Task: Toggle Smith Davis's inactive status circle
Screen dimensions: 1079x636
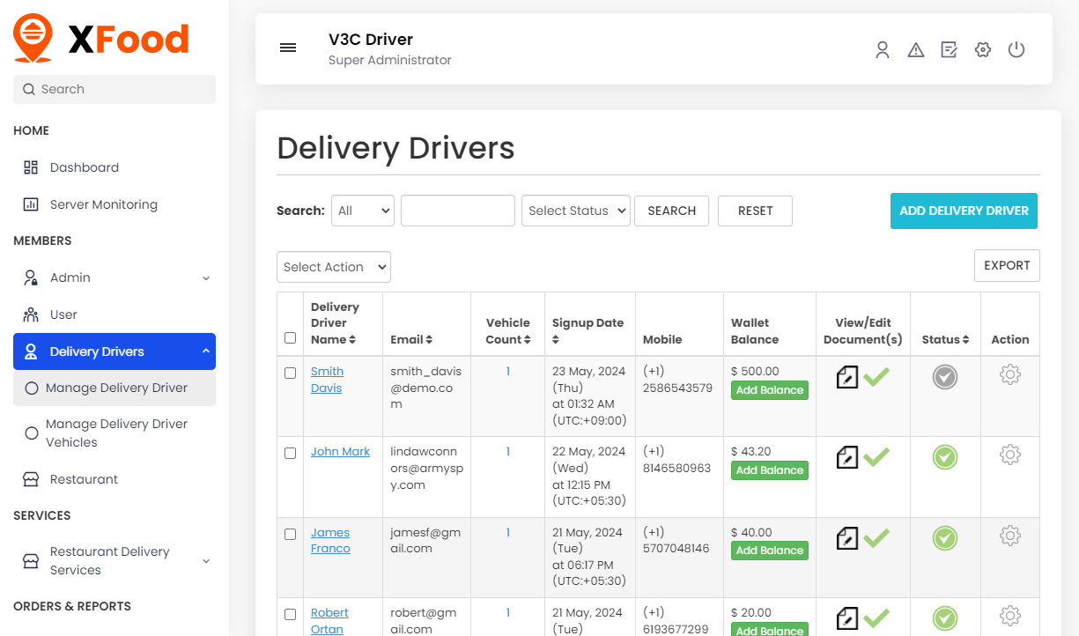Action: (944, 376)
